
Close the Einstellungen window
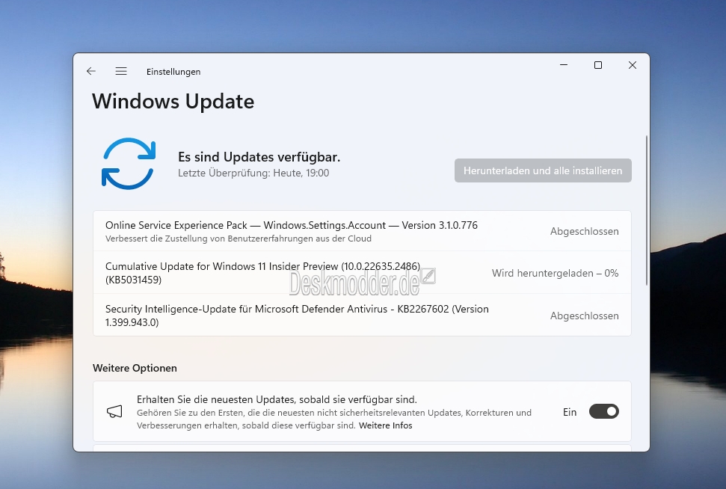point(633,65)
